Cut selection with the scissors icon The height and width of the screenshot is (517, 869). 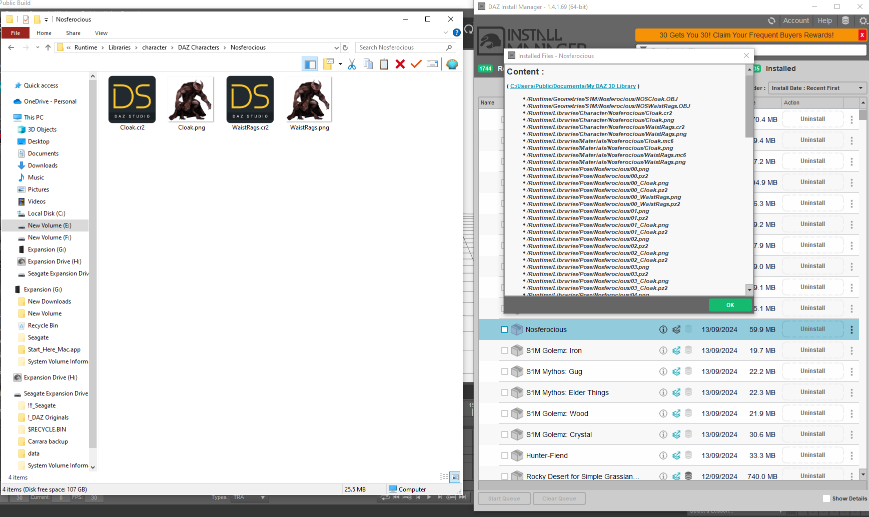(x=352, y=64)
